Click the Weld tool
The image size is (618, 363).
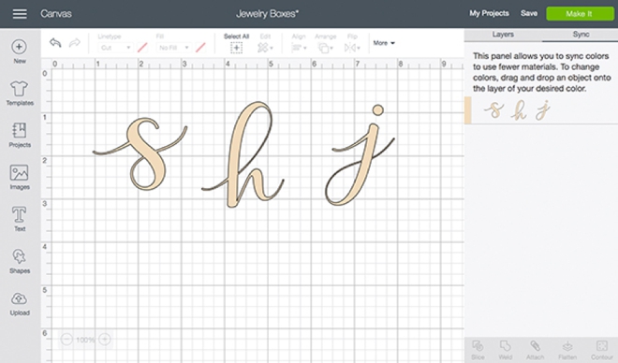click(506, 350)
